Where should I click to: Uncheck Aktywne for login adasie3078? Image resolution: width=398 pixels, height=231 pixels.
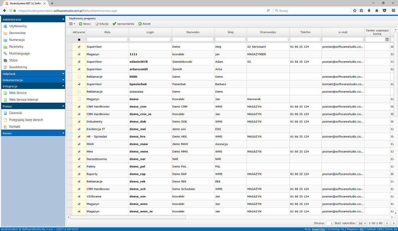(x=79, y=62)
